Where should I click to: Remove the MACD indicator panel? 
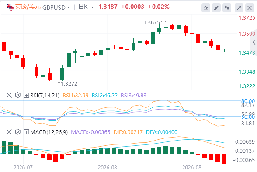(9, 132)
